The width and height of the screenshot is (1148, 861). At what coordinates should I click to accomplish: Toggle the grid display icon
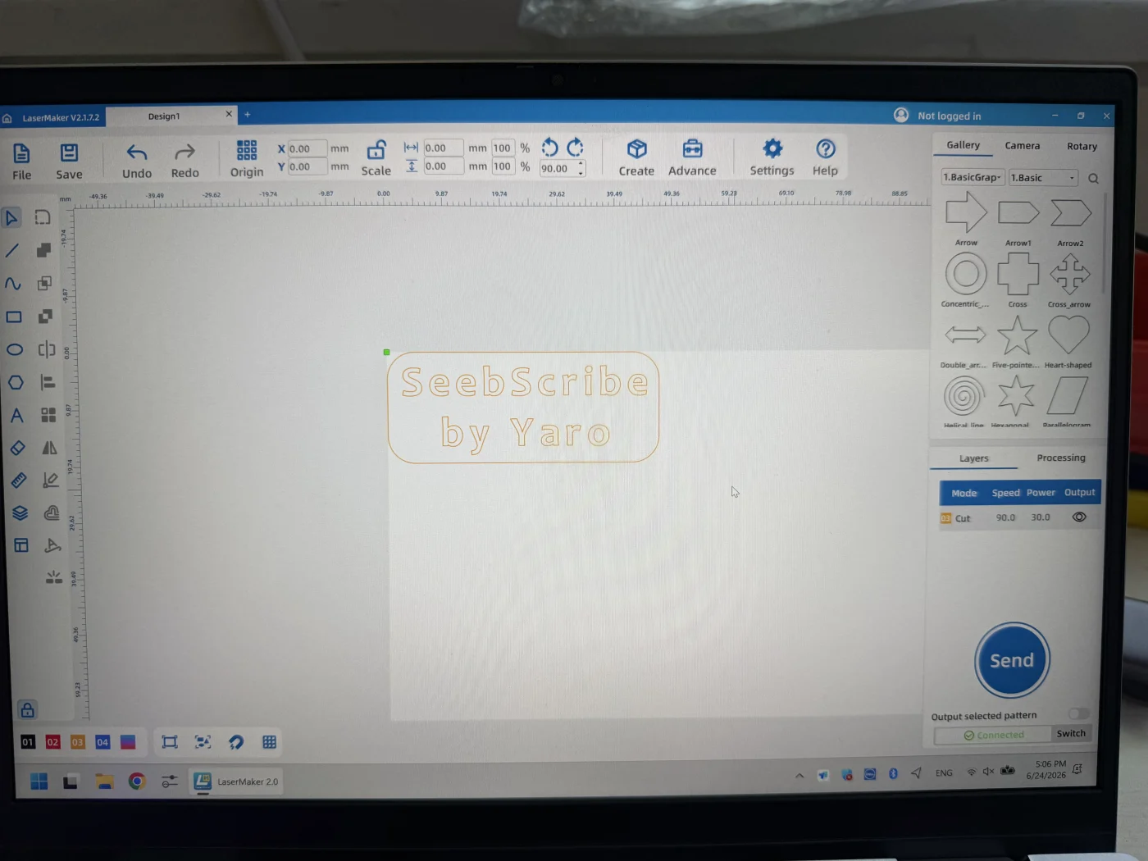pos(269,742)
